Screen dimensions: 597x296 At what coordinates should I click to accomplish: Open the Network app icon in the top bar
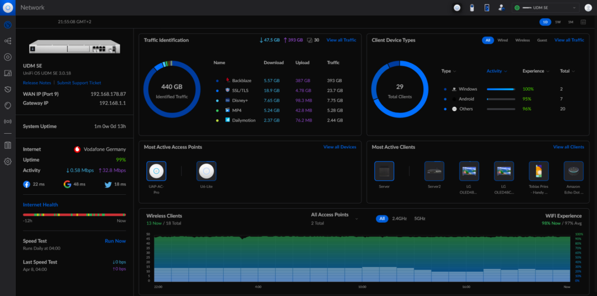tap(457, 8)
